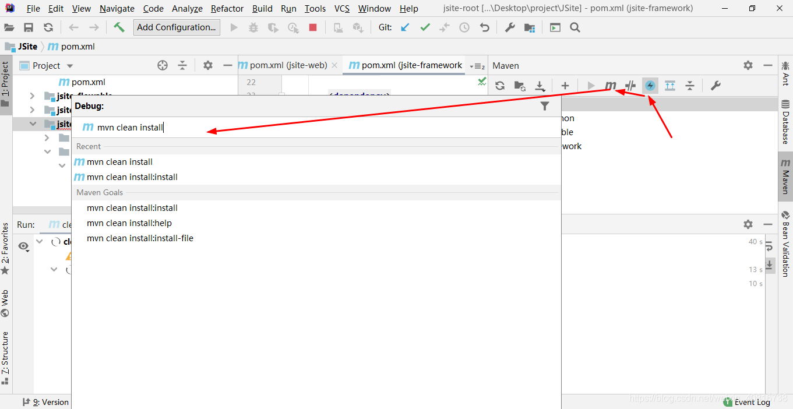The width and height of the screenshot is (793, 409).
Task: Click Add Configuration button
Action: point(177,27)
